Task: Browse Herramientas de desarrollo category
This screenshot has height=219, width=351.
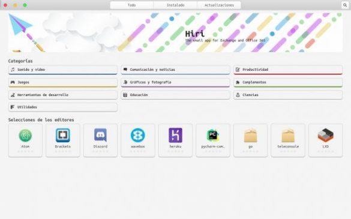Action: [x=62, y=95]
